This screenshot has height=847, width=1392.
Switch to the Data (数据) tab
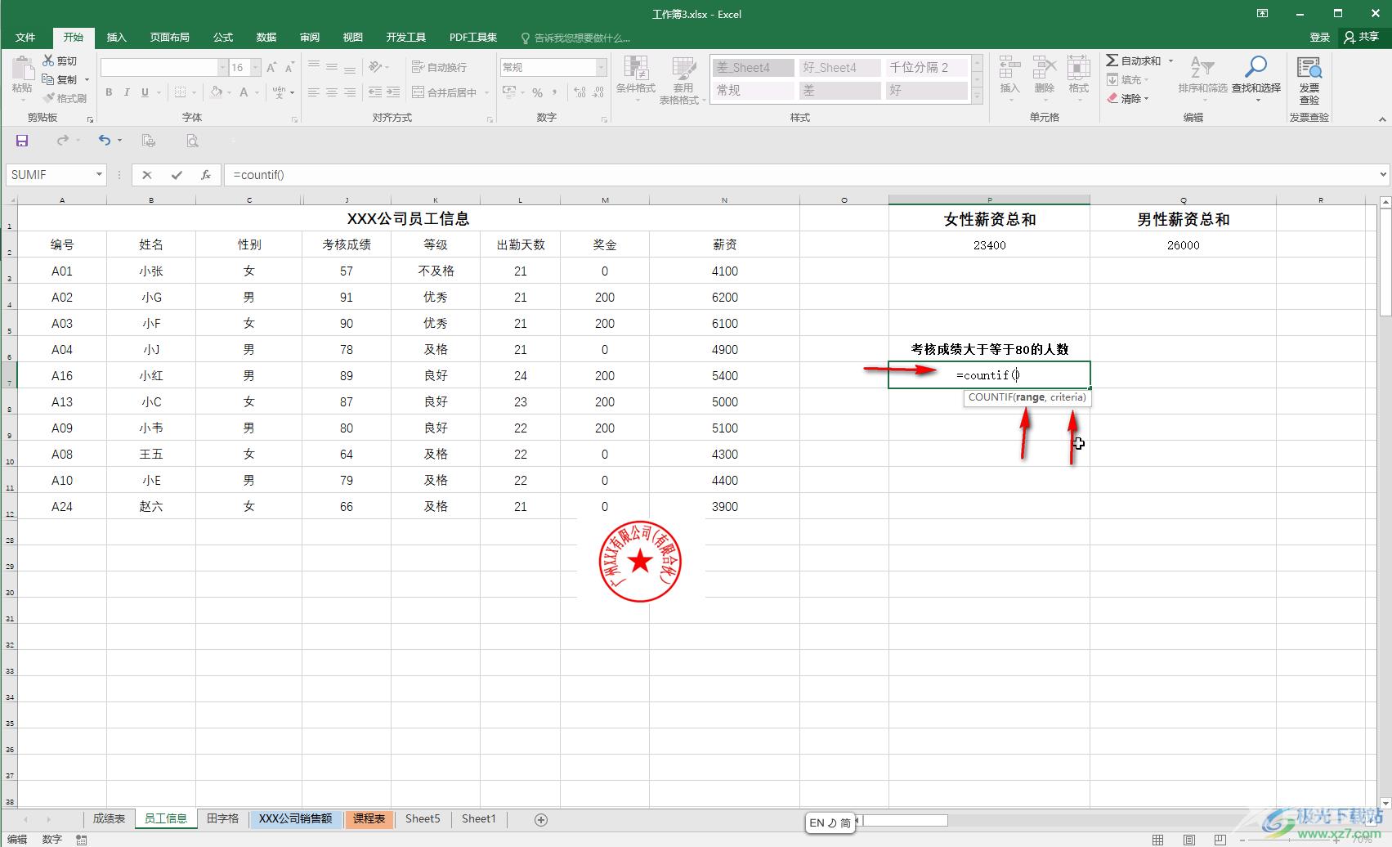click(x=266, y=37)
